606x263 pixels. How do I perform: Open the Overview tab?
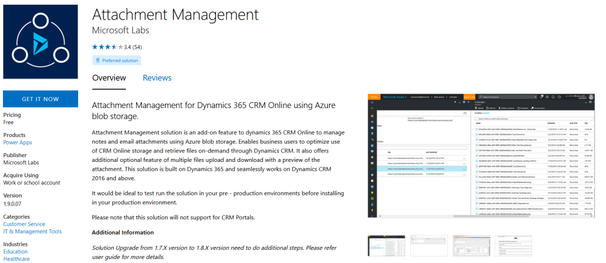tap(109, 77)
